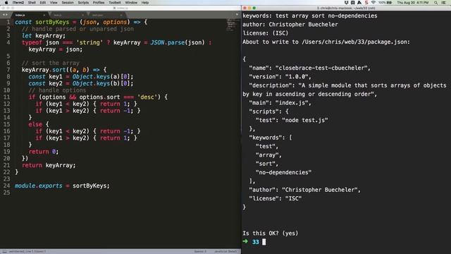Image resolution: width=451 pixels, height=254 pixels.
Task: Click line number 24 in the gutter
Action: pyautogui.click(x=6, y=186)
